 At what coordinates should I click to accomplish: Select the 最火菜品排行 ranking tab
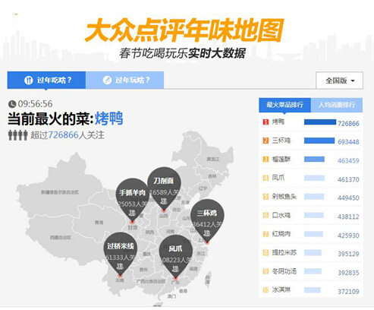(284, 105)
